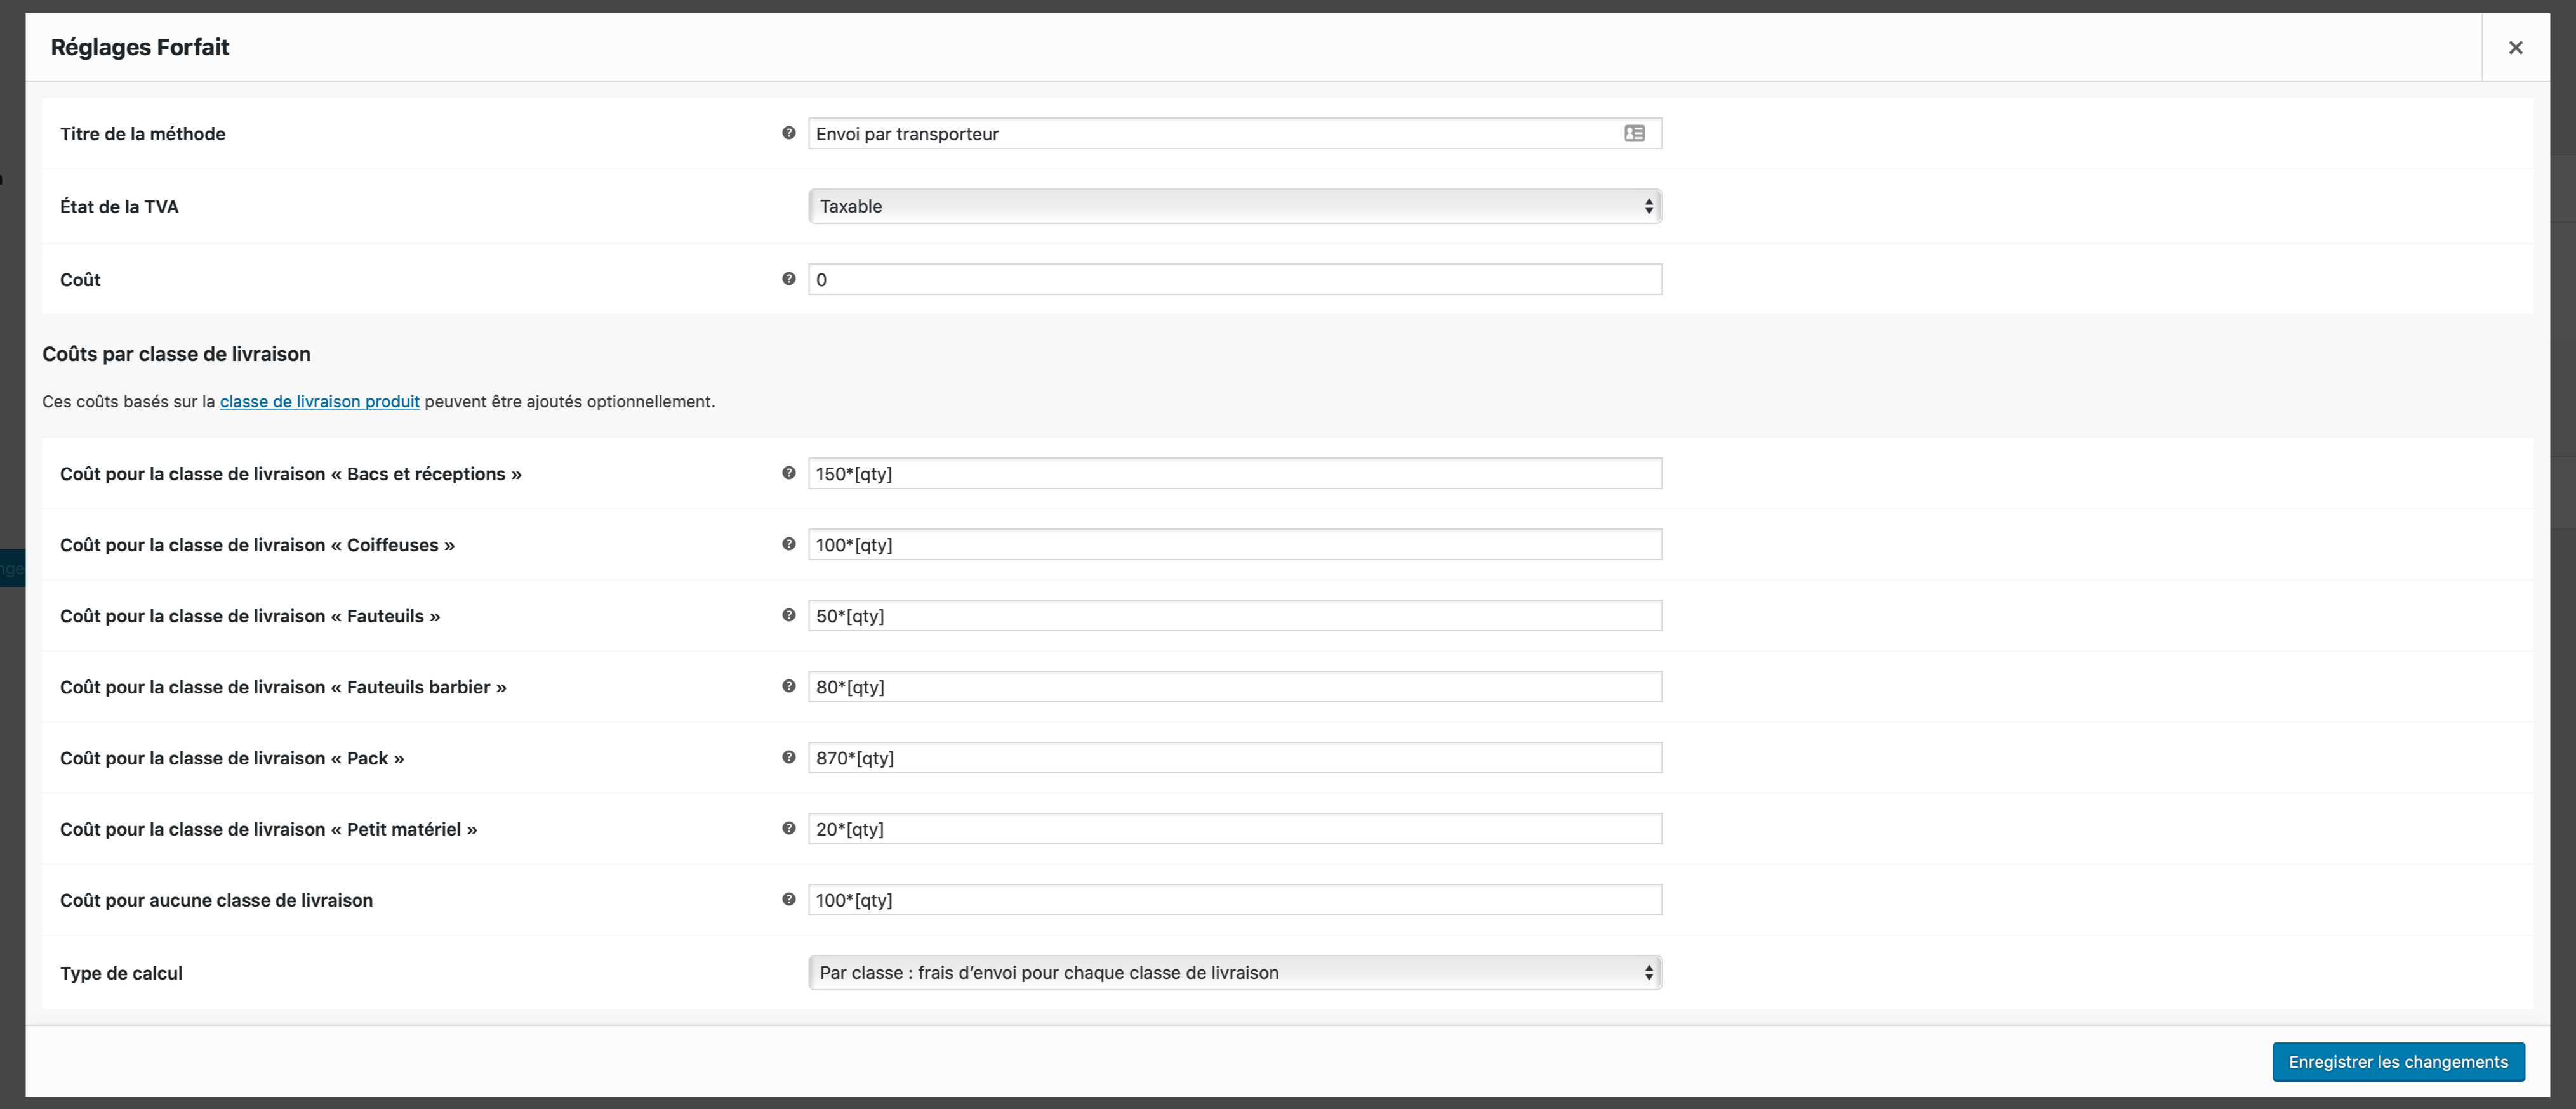Select the Pack cost input field
This screenshot has width=2576, height=1109.
[1234, 758]
